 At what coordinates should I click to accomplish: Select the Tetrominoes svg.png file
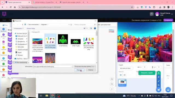[89, 44]
